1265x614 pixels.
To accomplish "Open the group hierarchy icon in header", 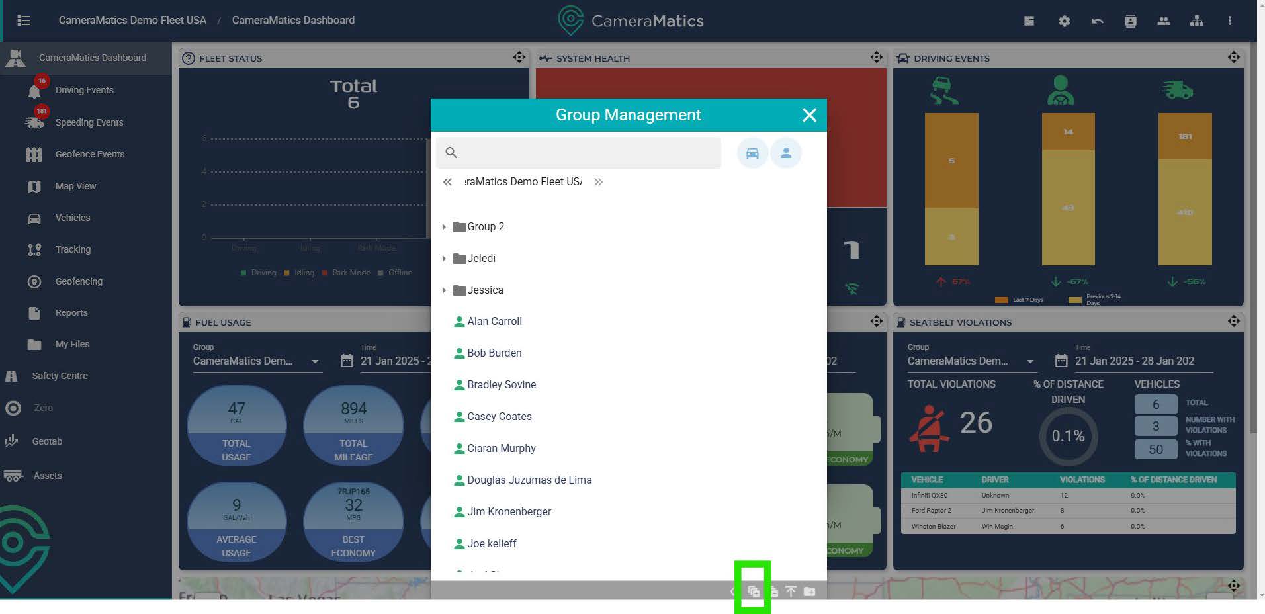I will click(x=1196, y=21).
